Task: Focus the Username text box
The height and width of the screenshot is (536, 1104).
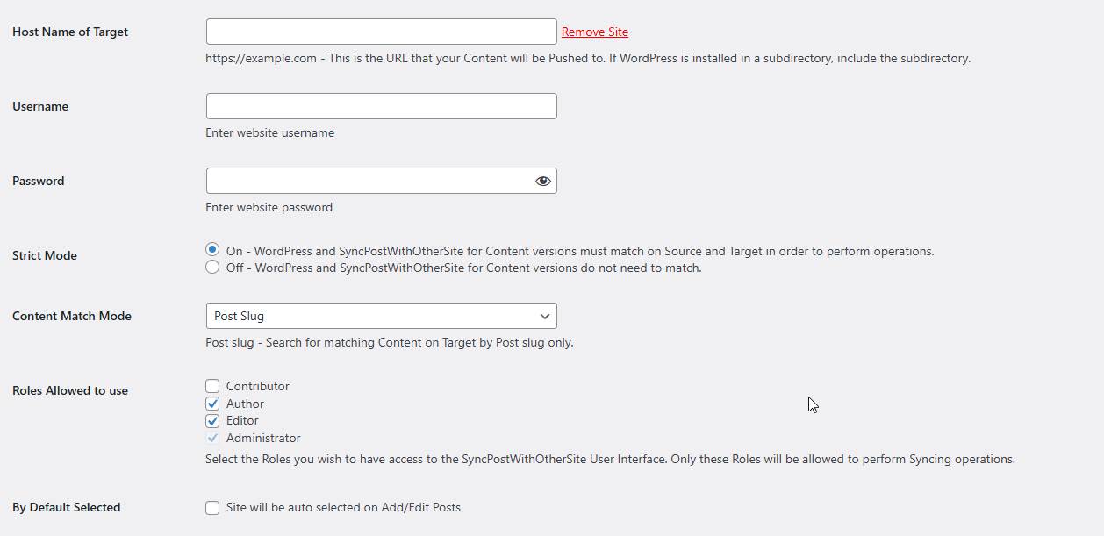Action: pos(381,106)
